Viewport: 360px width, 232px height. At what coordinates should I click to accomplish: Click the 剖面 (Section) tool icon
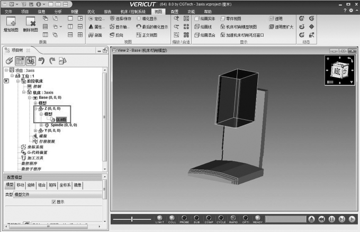[91, 35]
